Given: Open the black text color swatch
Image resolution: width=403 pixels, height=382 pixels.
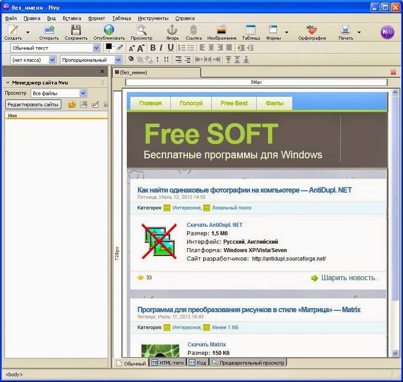Looking at the screenshot, I should click(x=109, y=47).
